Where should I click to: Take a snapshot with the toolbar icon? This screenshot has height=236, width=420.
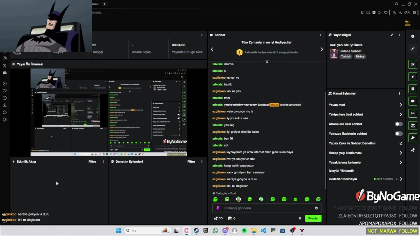point(368,13)
